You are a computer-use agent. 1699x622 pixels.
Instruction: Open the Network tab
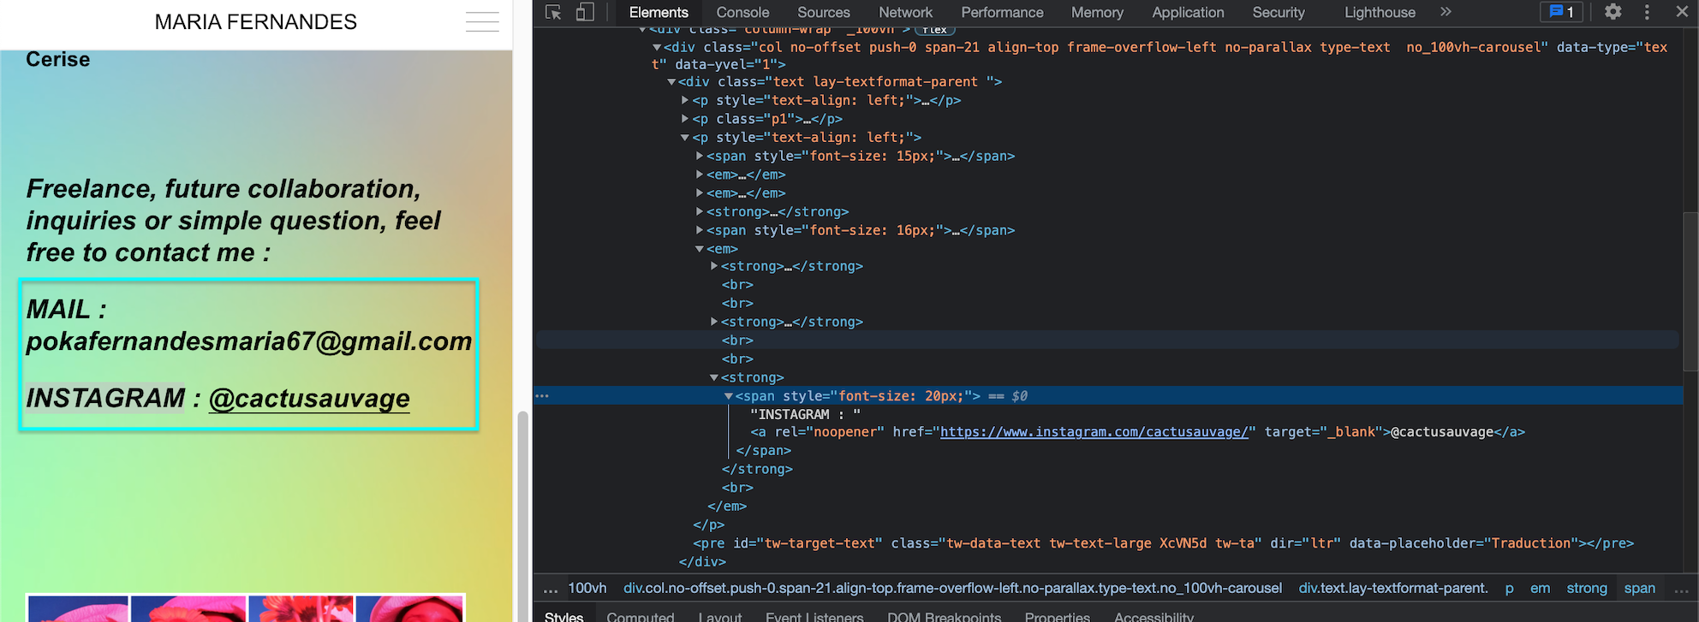point(905,12)
